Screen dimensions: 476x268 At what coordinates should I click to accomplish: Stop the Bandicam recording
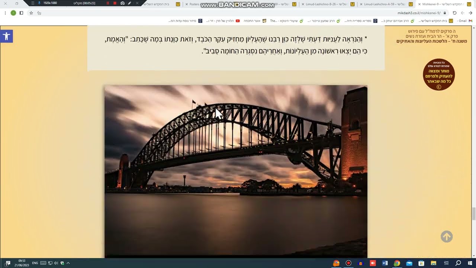point(115,3)
